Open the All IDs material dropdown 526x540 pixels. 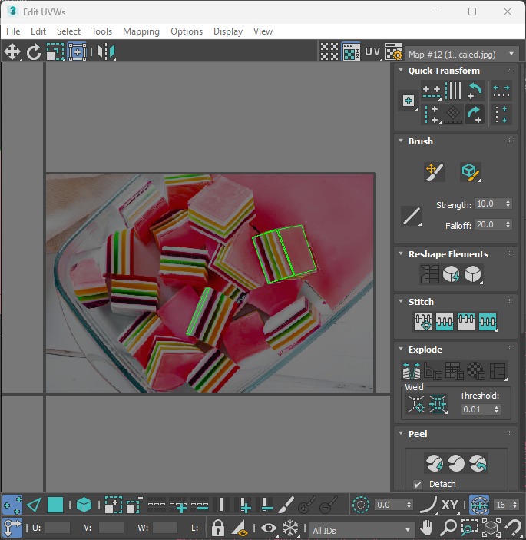click(x=361, y=530)
